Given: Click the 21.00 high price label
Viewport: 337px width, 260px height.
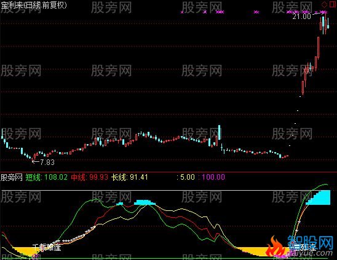Looking at the screenshot, I should [x=301, y=17].
